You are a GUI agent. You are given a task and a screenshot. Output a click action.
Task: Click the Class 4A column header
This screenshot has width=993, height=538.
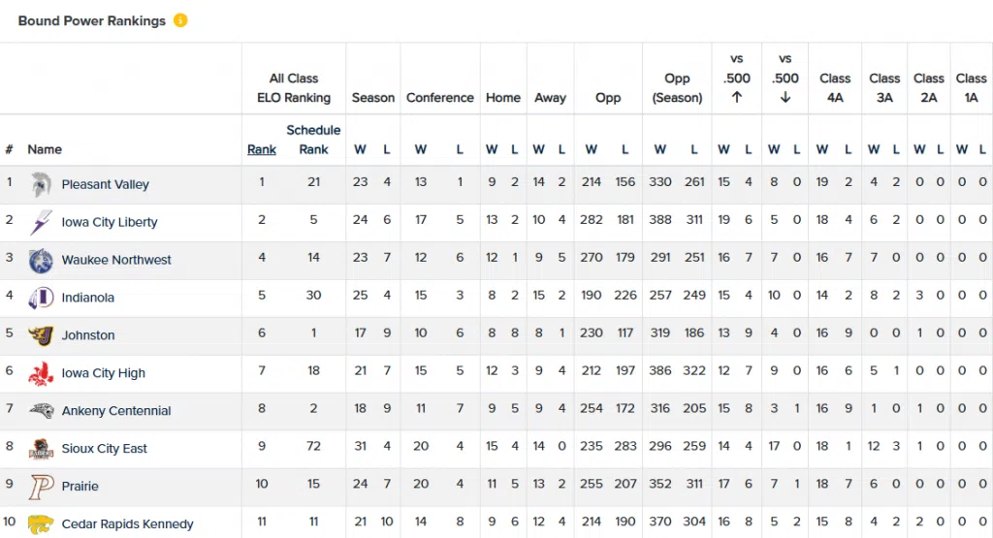click(835, 87)
